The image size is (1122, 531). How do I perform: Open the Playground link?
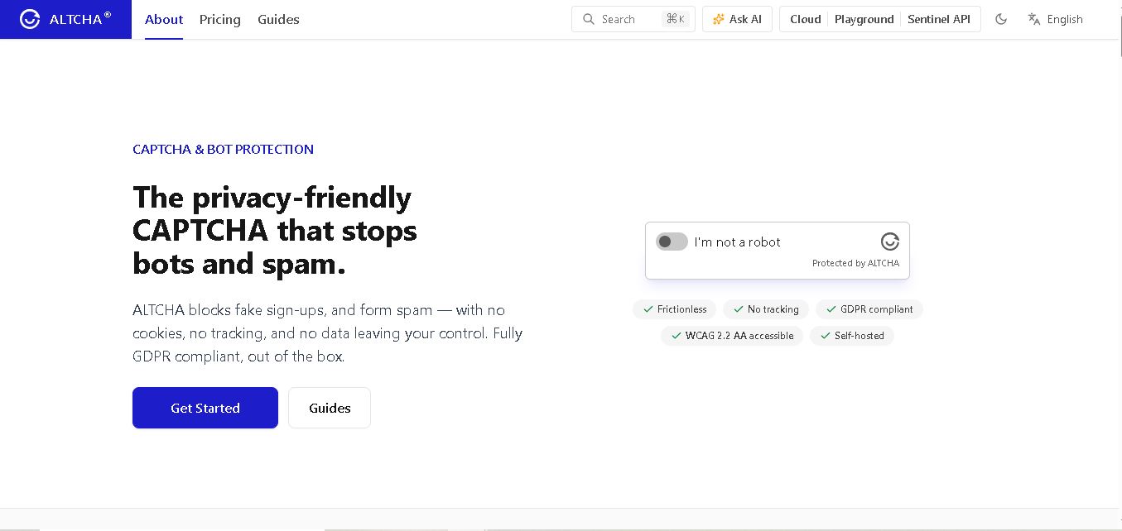[x=864, y=19]
